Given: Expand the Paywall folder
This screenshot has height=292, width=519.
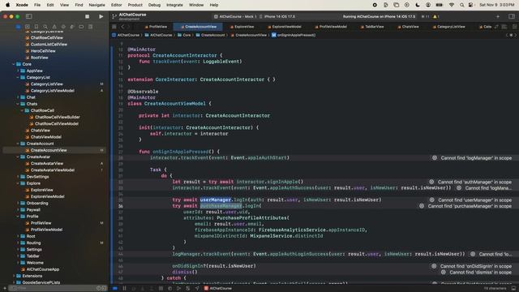Looking at the screenshot, I should [18, 210].
